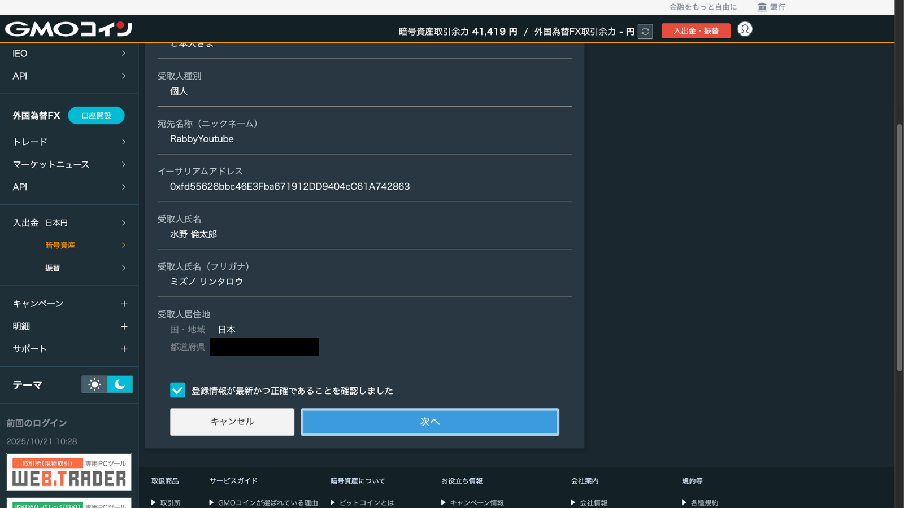The image size is (904, 508).
Task: Click the refresh balance icon
Action: click(645, 32)
